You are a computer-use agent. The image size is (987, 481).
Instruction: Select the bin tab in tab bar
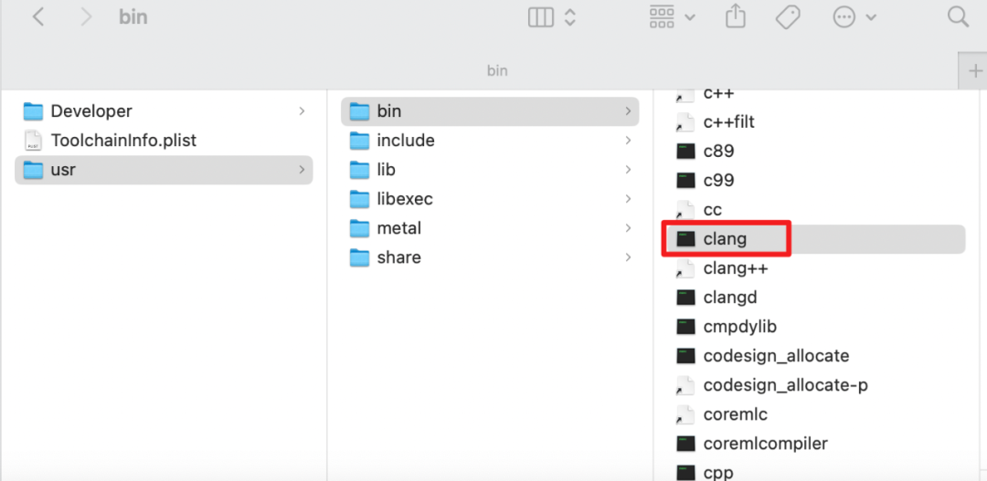coord(497,70)
